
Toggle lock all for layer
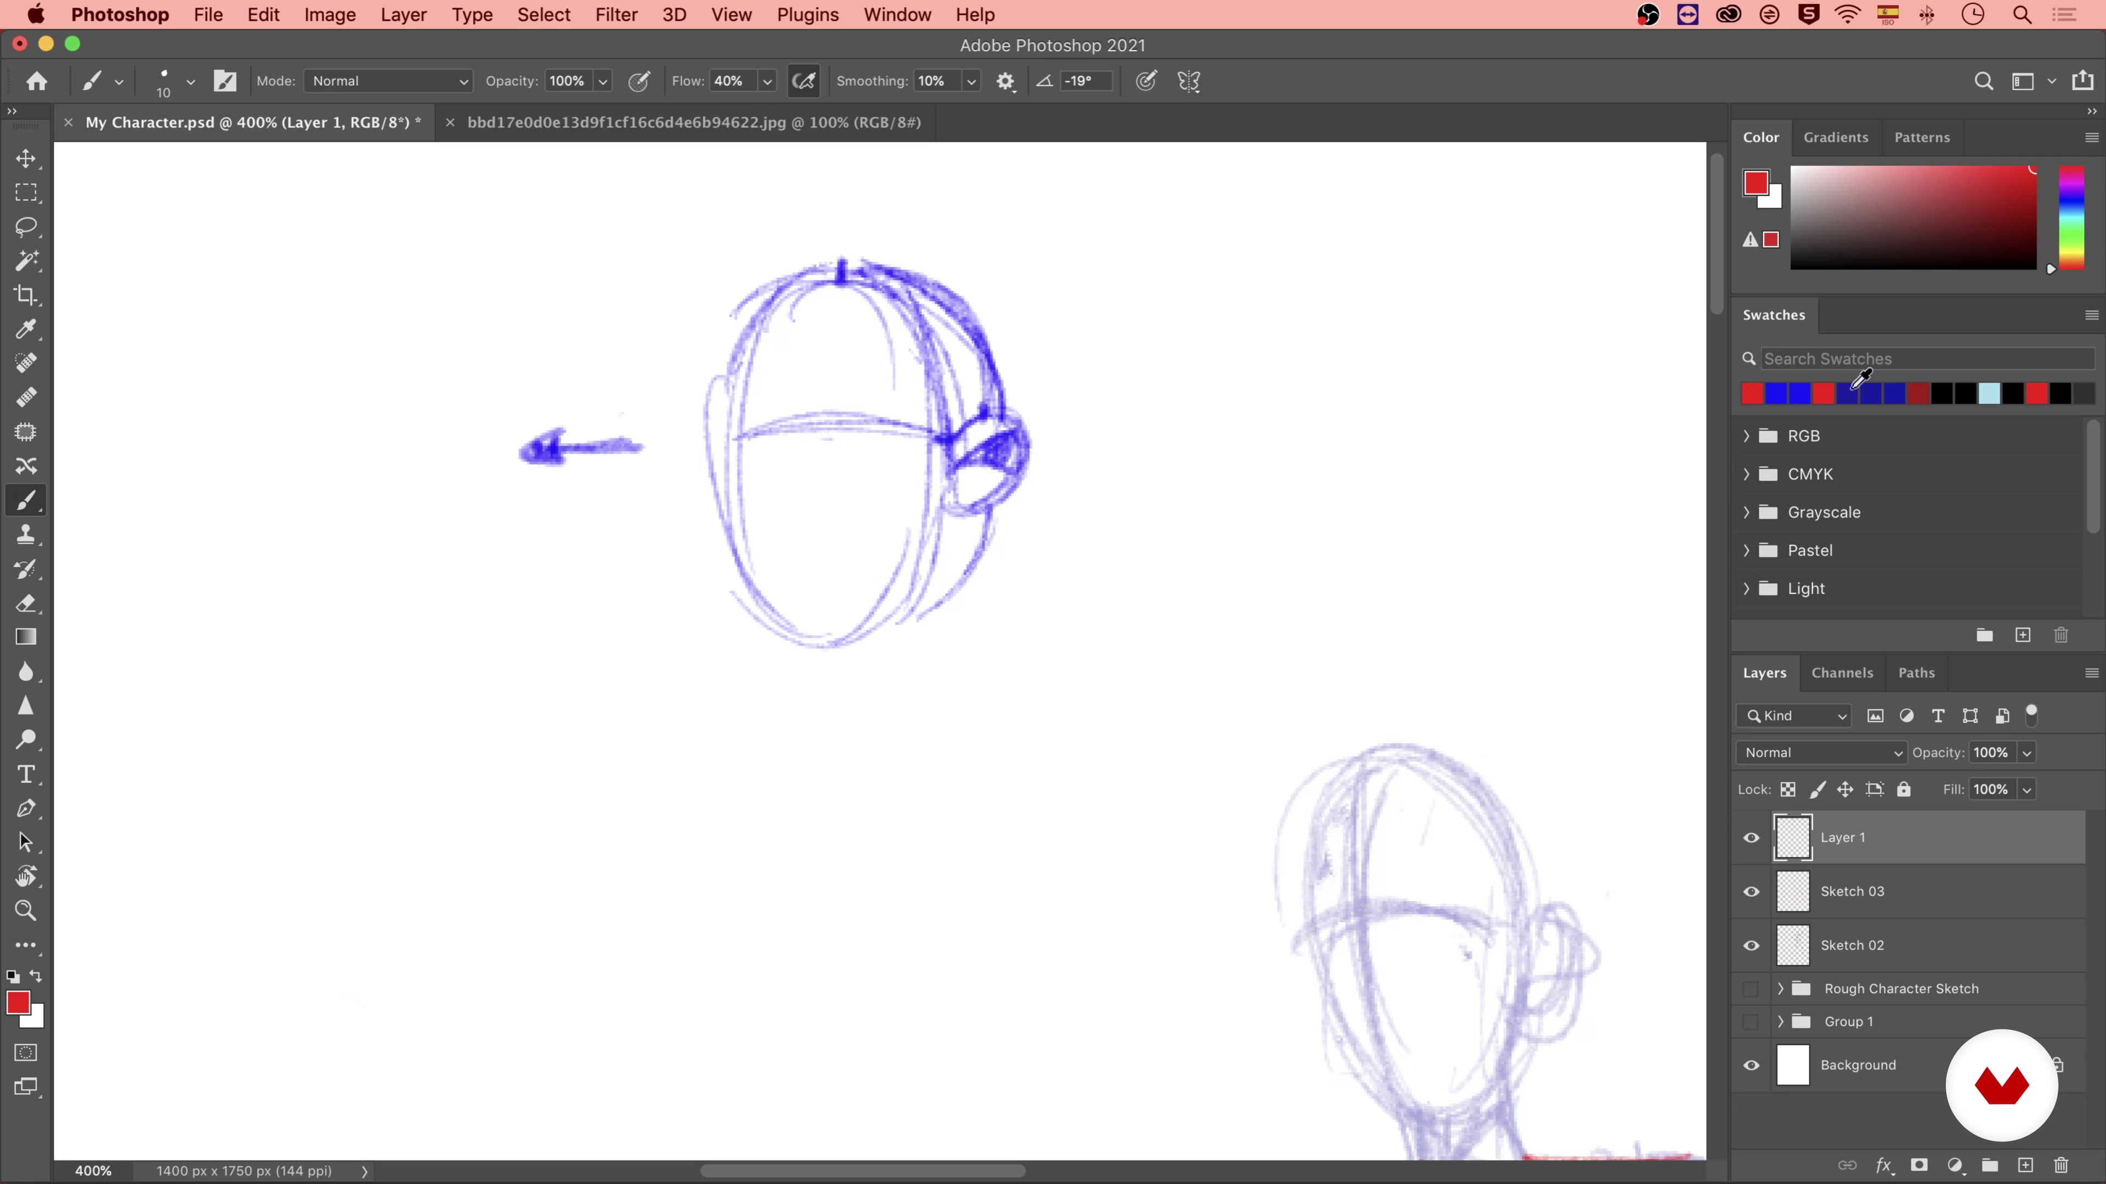click(1904, 789)
